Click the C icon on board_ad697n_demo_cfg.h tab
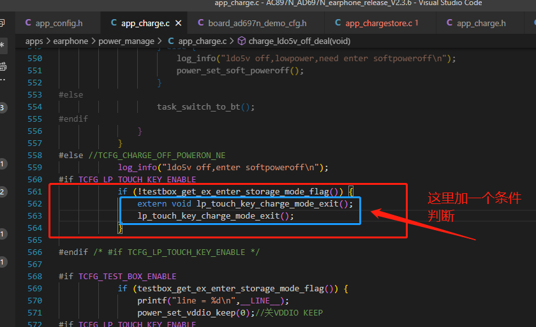The image size is (536, 327). (x=200, y=23)
